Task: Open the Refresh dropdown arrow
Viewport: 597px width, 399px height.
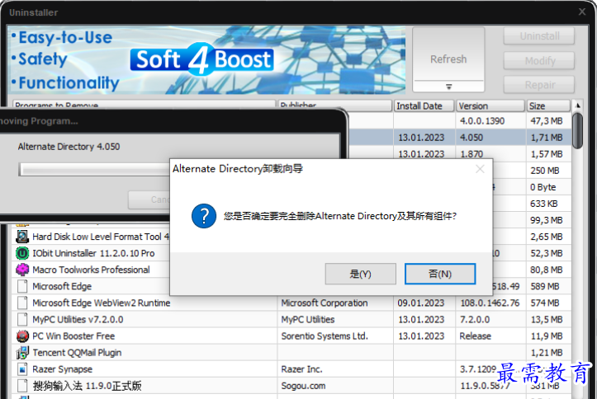Action: (x=448, y=87)
